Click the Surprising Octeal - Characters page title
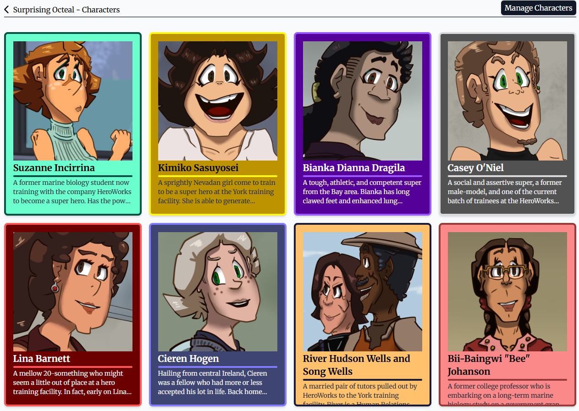 [66, 10]
